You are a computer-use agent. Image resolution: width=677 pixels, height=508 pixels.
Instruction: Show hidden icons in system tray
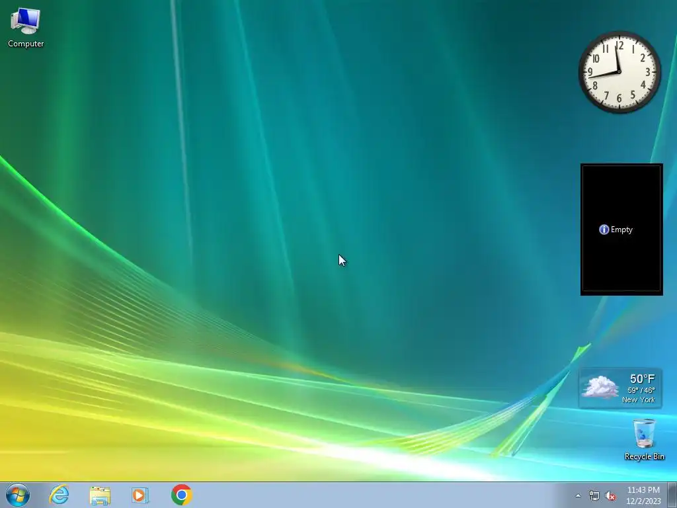tap(578, 495)
